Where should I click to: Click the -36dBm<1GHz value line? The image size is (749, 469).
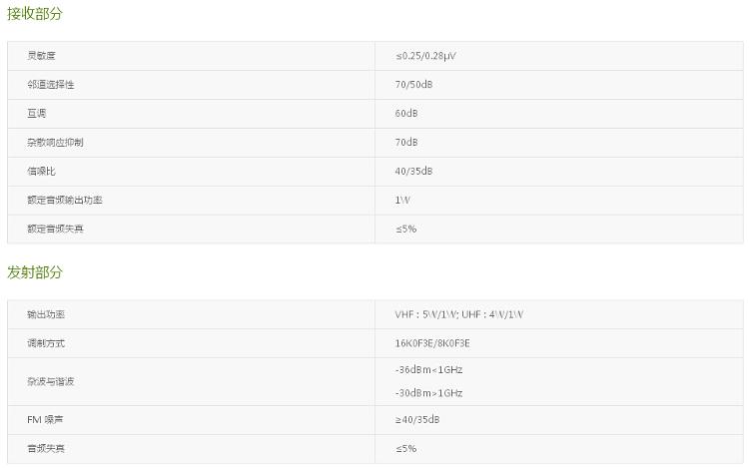428,370
